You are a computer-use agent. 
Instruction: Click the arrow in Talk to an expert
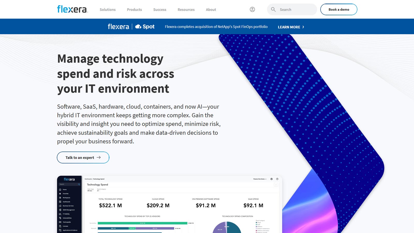99,157
